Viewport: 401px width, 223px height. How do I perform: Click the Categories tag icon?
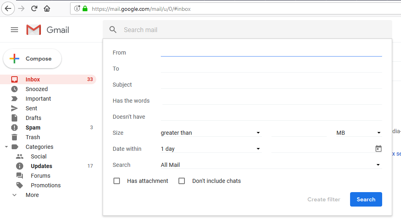[15, 147]
